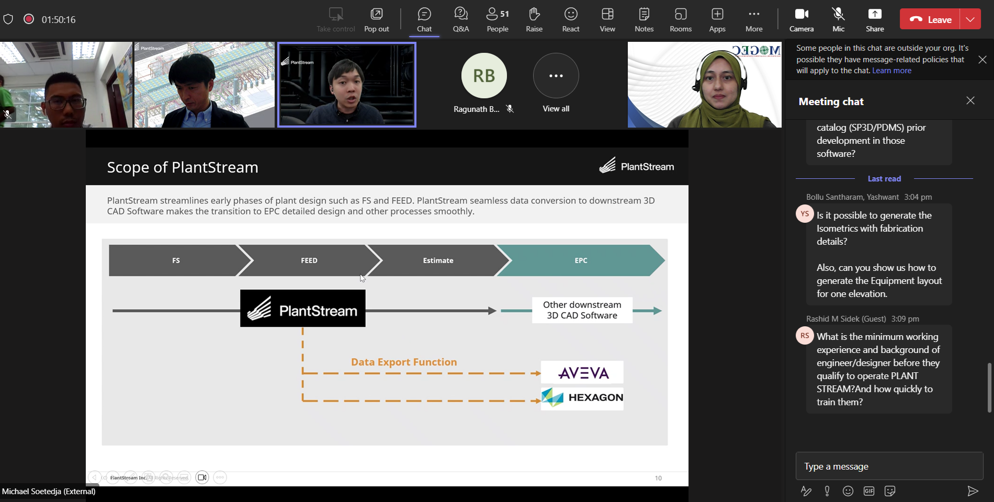This screenshot has height=502, width=994.
Task: Click Bollu Santharam, Yashwant sender name
Action: coord(852,197)
